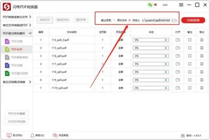Click the progress bar play arrow for 1110_split.pdf
This screenshot has width=210, height=140.
click(x=166, y=88)
